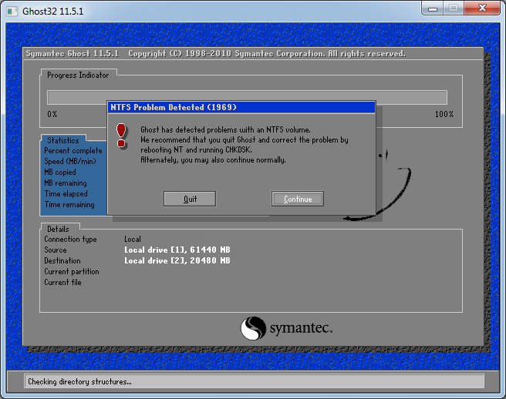Click the 'We recommend that you quit Ghost' line
The height and width of the screenshot is (399, 506).
245,140
